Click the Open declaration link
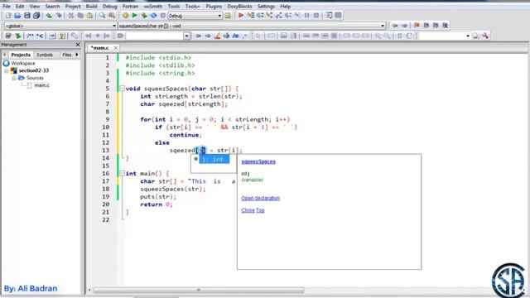Image resolution: width=530 pixels, height=298 pixels. [260, 198]
